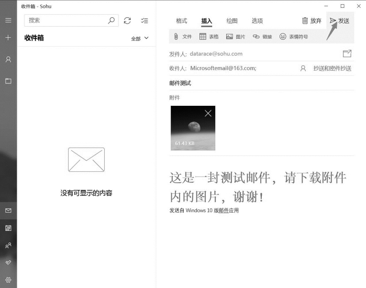Insert a table with 表格

(x=209, y=37)
